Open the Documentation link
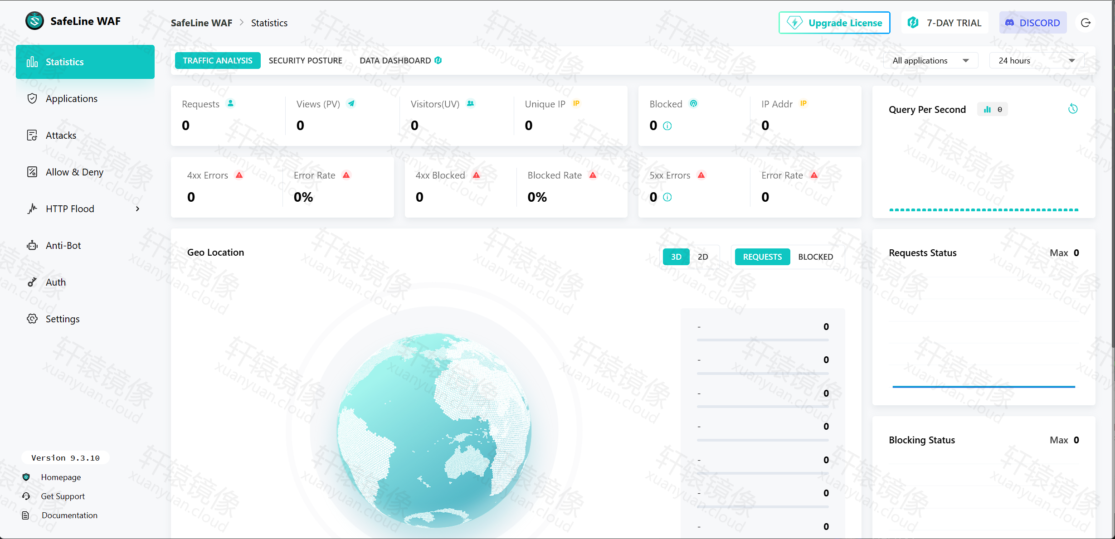 [x=69, y=515]
